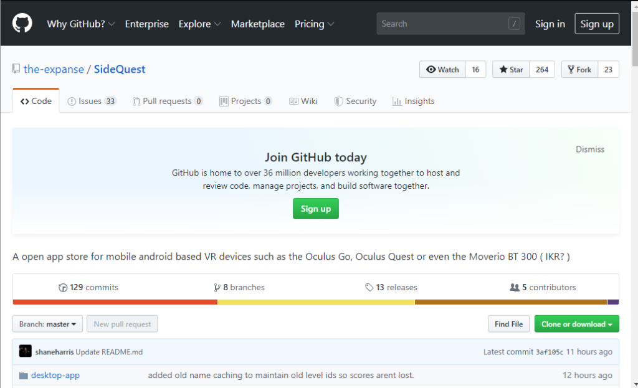Viewport: 638px width, 388px height.
Task: Click the header Sign up button
Action: [x=597, y=24]
